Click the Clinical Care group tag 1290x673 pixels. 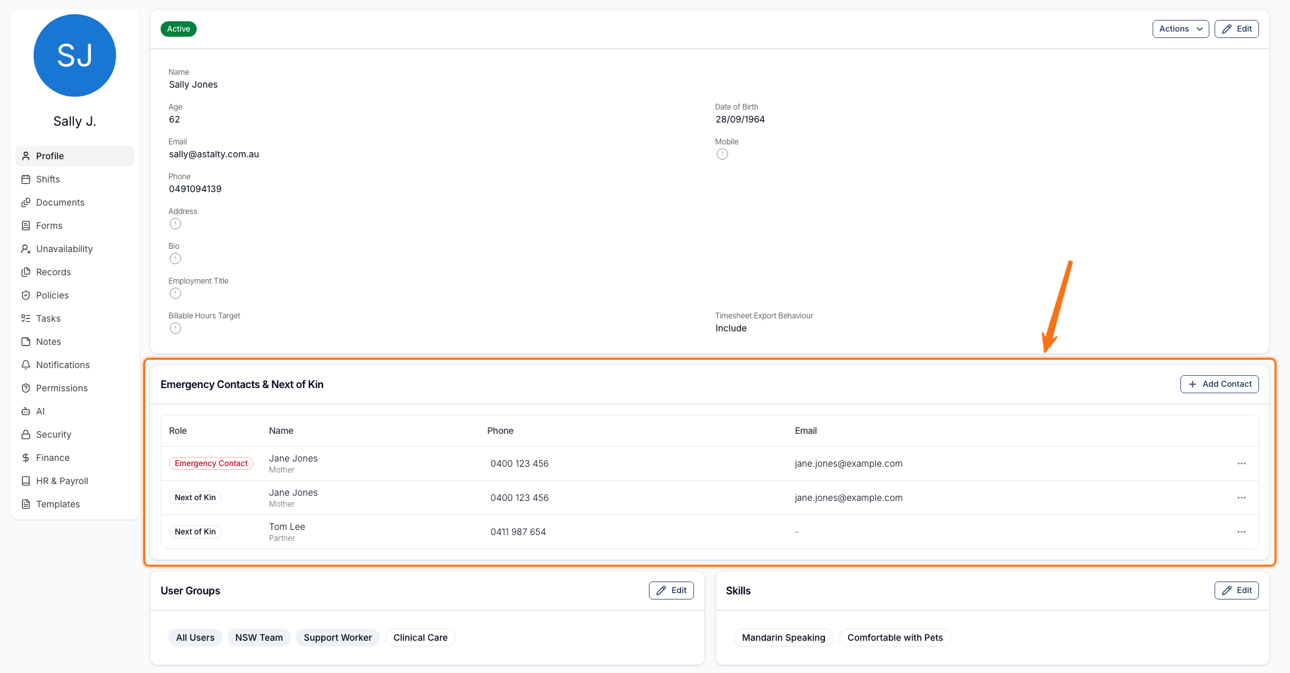(421, 638)
